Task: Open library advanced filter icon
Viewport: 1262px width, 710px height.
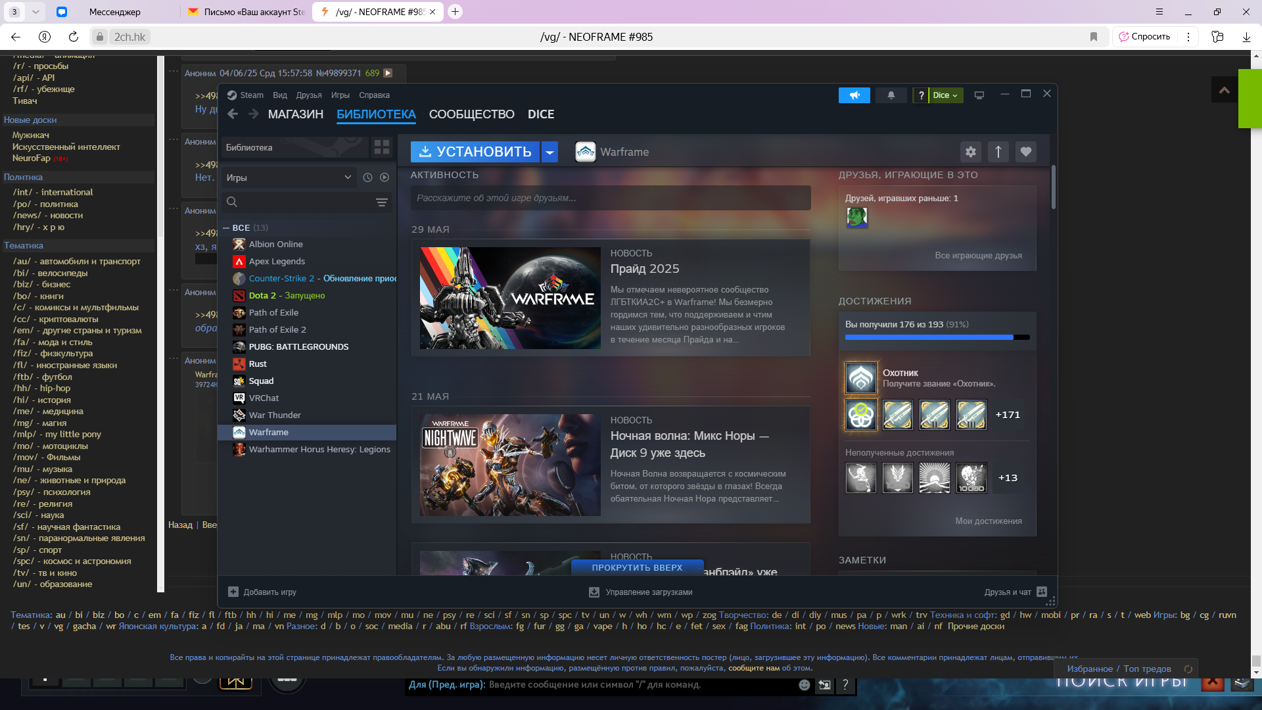Action: click(x=382, y=202)
